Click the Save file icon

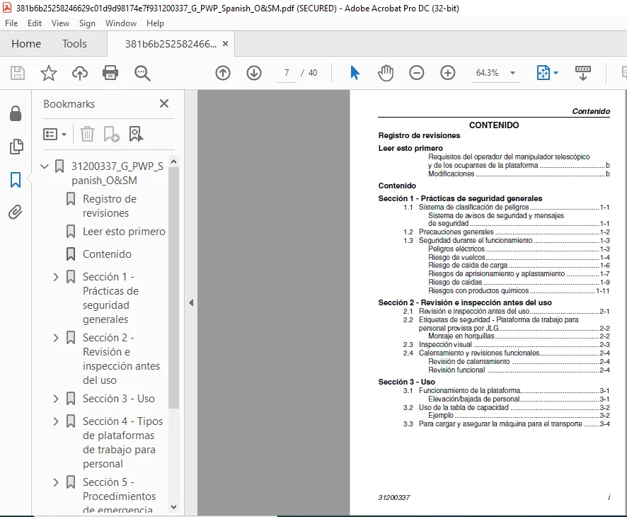(17, 73)
